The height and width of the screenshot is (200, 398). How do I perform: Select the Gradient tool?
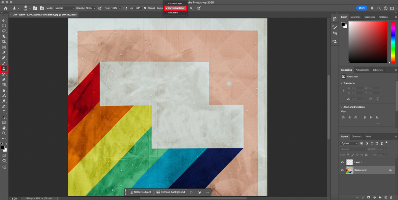pyautogui.click(x=4, y=85)
